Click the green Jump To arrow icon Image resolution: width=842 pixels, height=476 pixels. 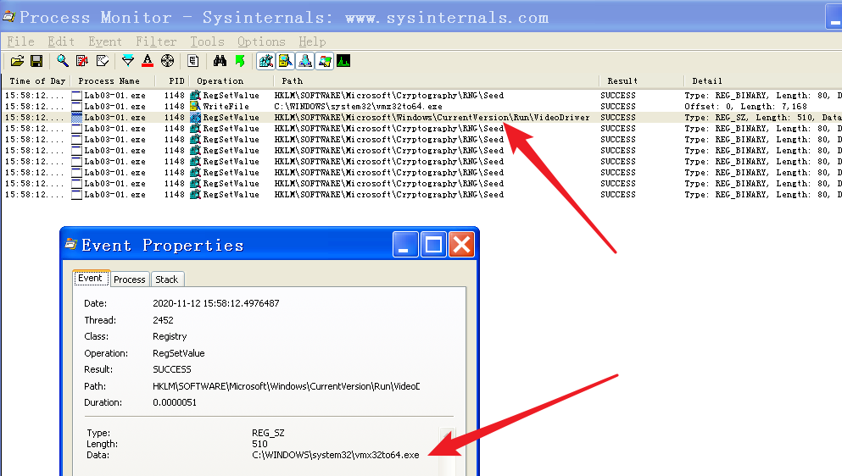click(x=240, y=61)
